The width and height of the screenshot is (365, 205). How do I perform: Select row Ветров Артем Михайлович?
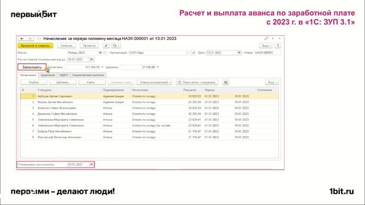click(149, 102)
